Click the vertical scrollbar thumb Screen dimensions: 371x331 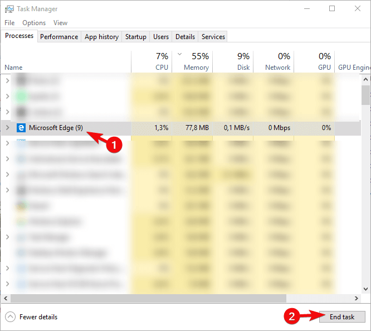(x=365, y=95)
